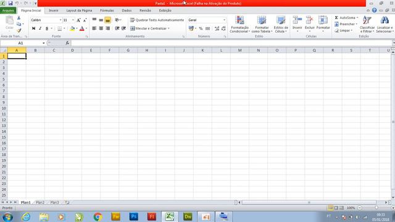
Task: Select the Plan2 sheet tab
Action: click(x=40, y=202)
